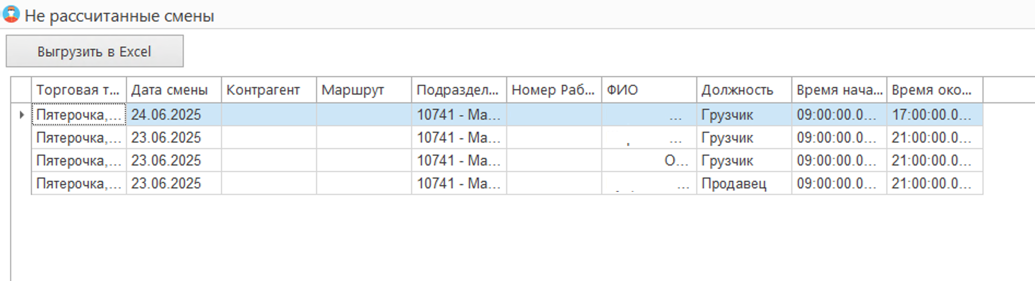
Task: Click the window icon beside the title
Action: pos(10,14)
